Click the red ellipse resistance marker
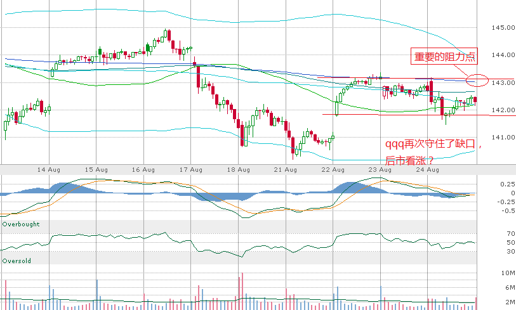Viewport: 516px width, 310px height. coord(476,81)
